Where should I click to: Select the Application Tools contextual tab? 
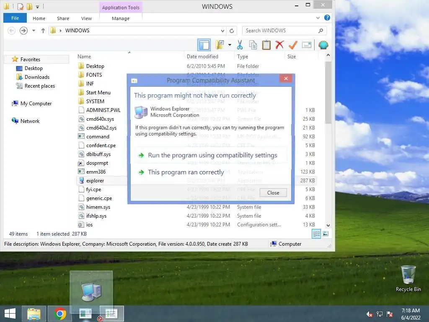pos(121,8)
